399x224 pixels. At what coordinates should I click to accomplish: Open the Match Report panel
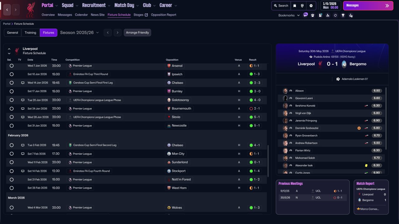(x=371, y=197)
